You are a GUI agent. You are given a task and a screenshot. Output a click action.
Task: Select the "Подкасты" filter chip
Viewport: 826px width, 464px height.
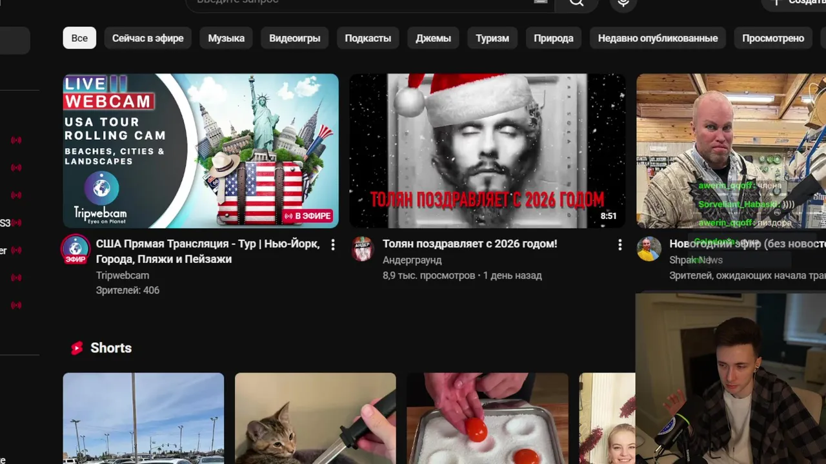tap(368, 38)
